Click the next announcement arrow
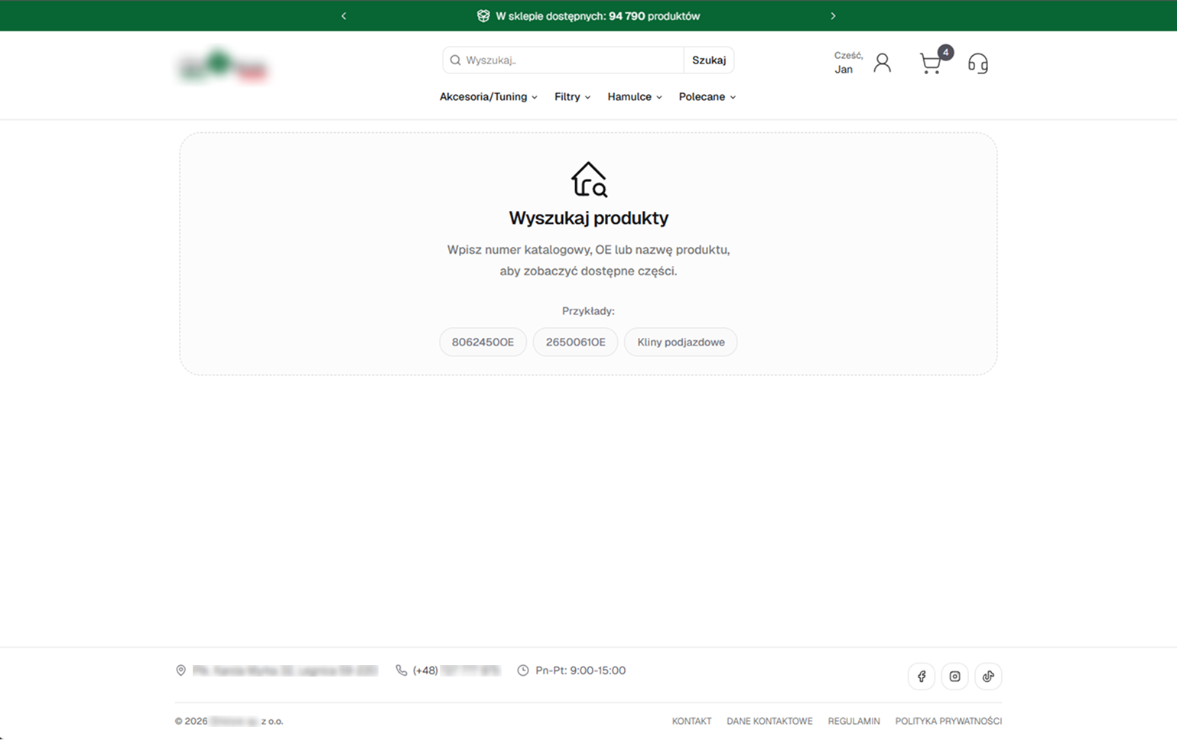 coord(833,16)
